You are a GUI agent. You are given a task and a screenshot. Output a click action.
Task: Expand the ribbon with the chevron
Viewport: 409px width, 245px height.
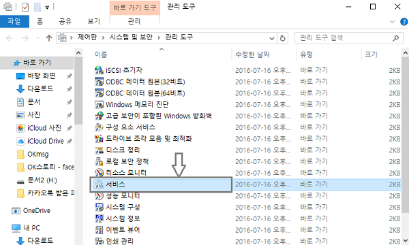click(x=392, y=22)
